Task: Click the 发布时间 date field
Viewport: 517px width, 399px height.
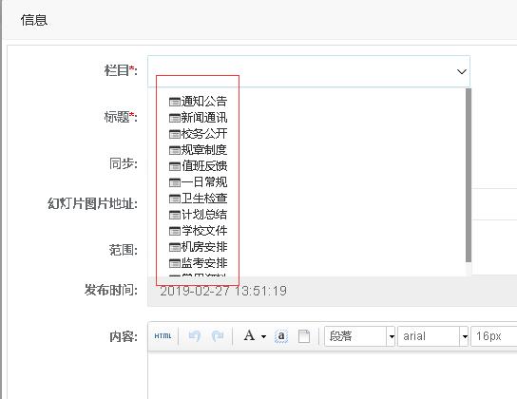Action: click(x=333, y=291)
